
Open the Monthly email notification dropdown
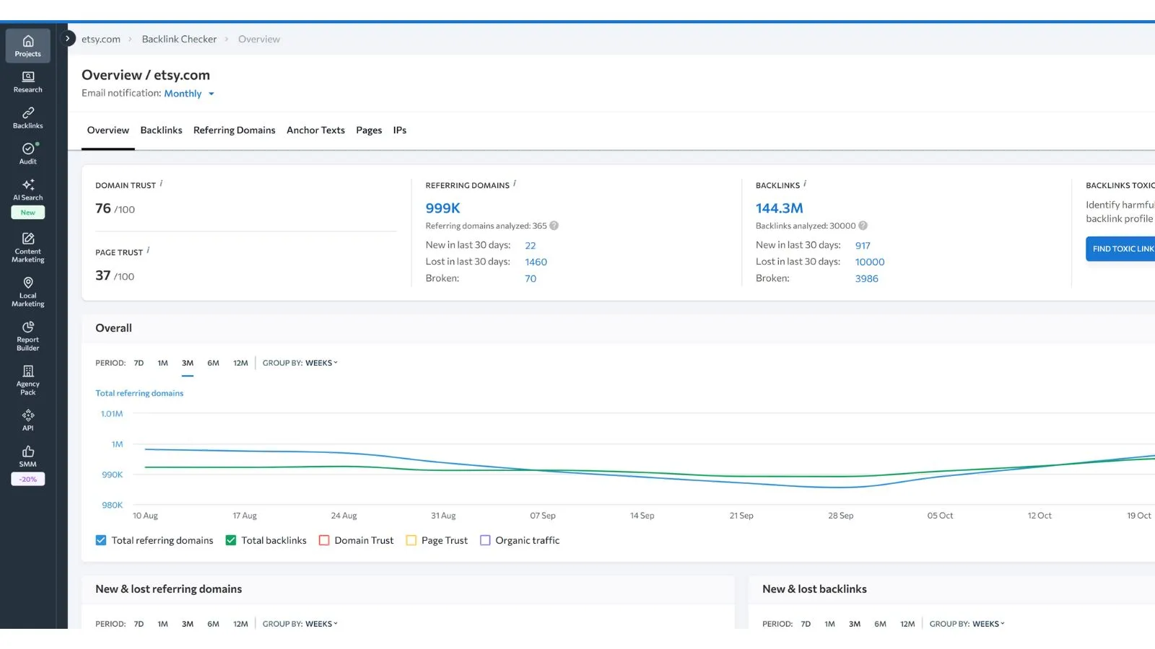(189, 94)
